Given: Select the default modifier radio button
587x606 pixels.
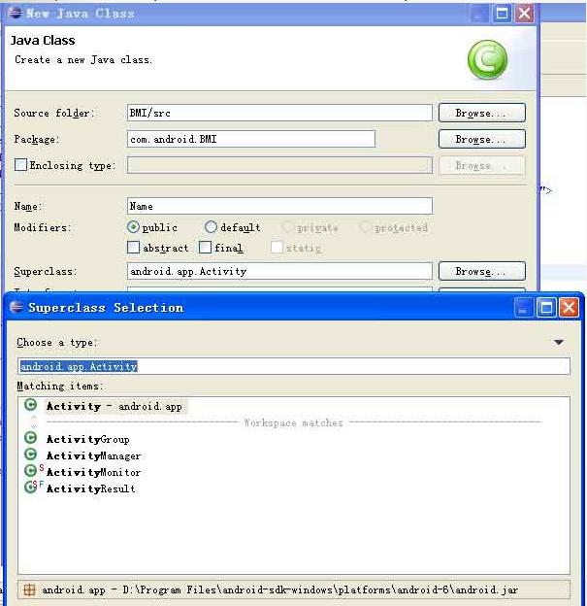Looking at the screenshot, I should point(211,227).
